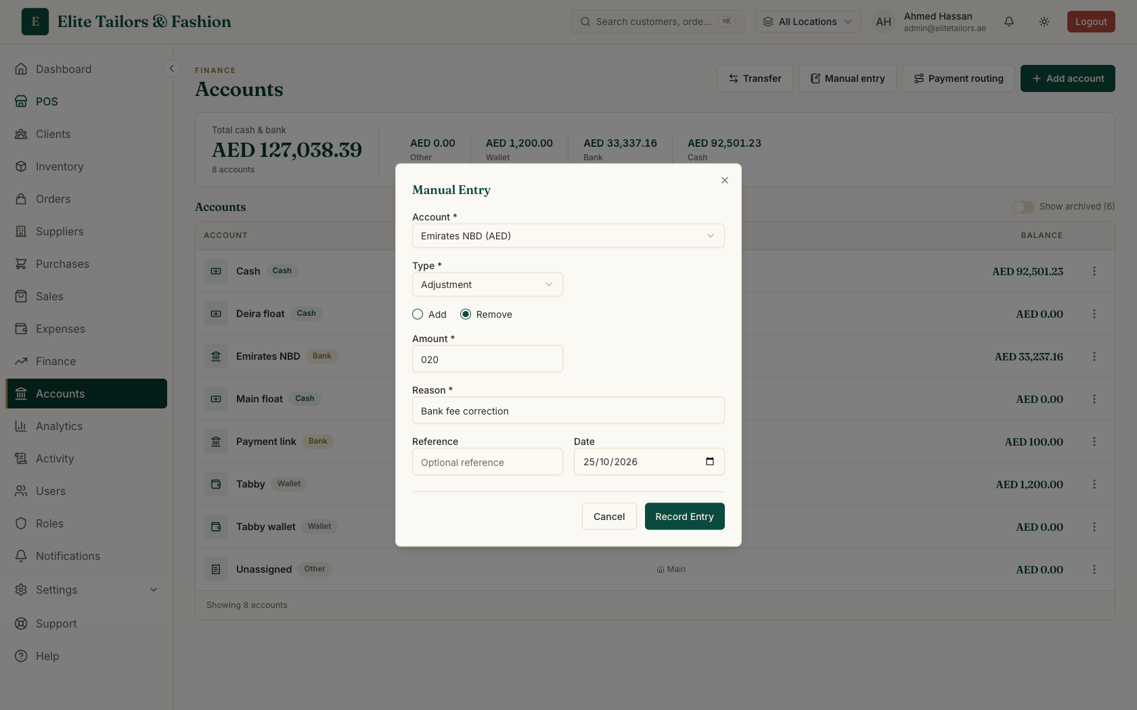Open row actions menu for Emirates NBD
Screen dimensions: 1137x710
(1094, 356)
